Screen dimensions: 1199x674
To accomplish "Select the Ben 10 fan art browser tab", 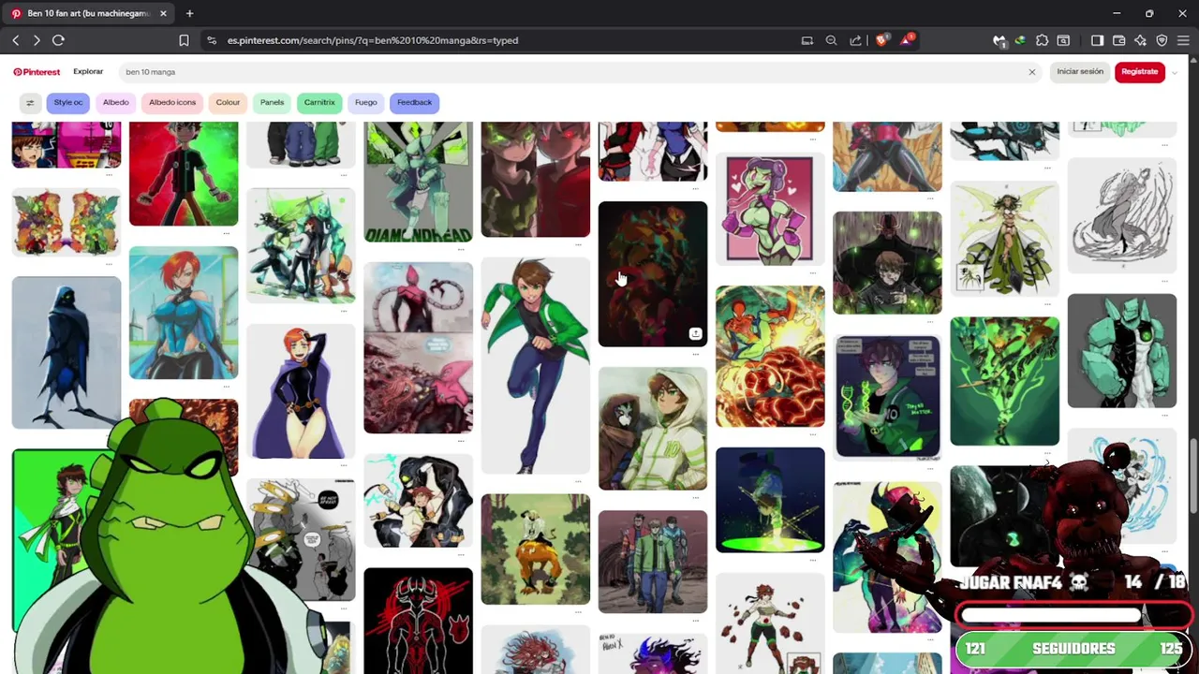I will pos(89,13).
